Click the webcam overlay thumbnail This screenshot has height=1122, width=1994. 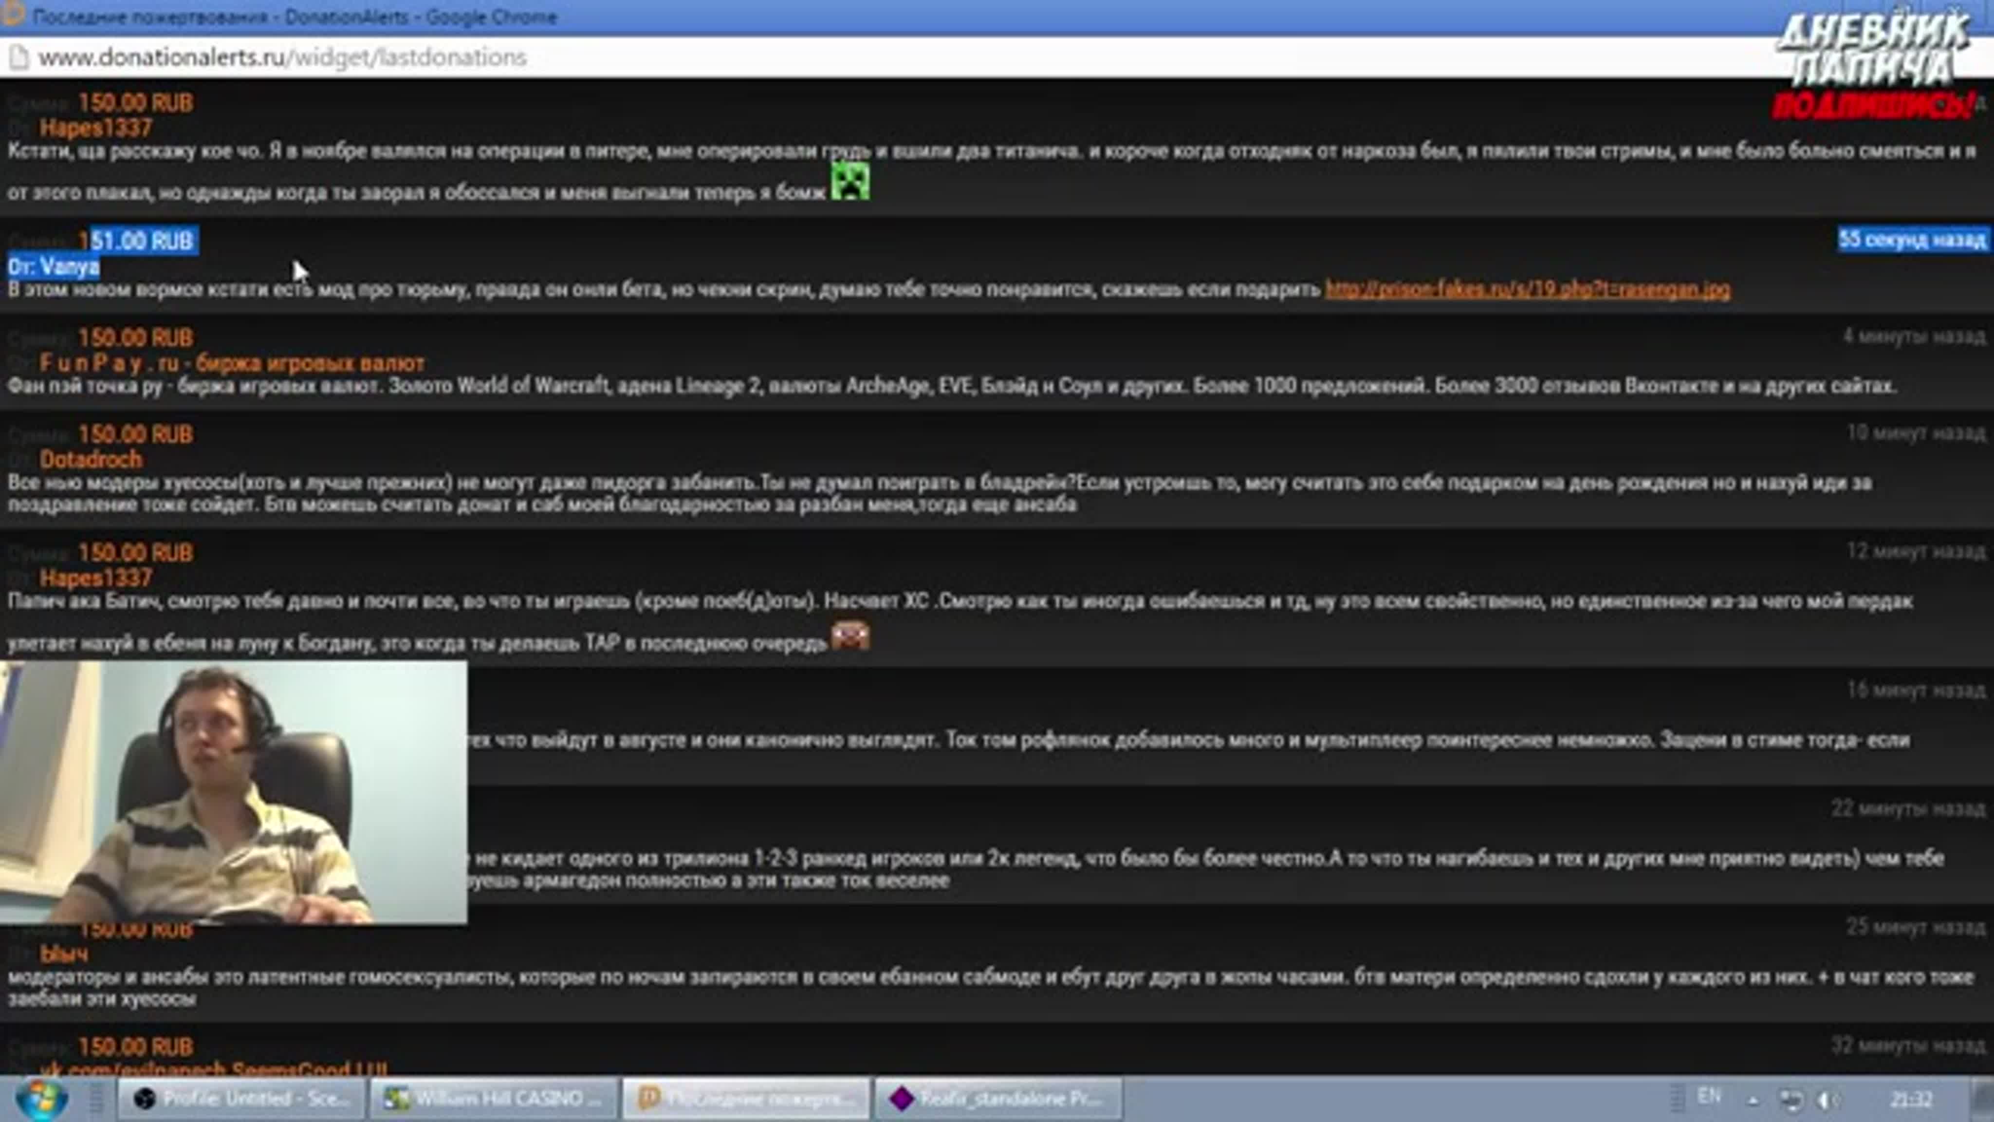(x=233, y=792)
